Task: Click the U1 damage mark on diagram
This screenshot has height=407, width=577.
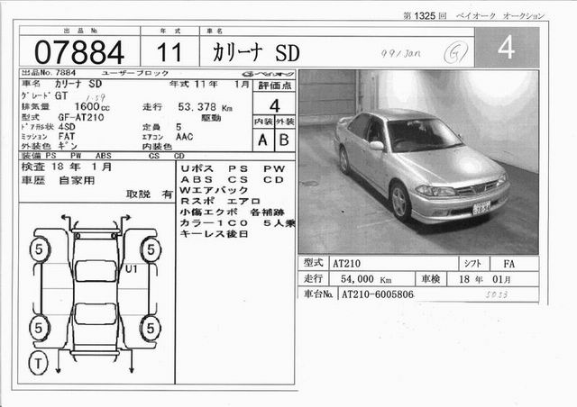Action: click(131, 269)
